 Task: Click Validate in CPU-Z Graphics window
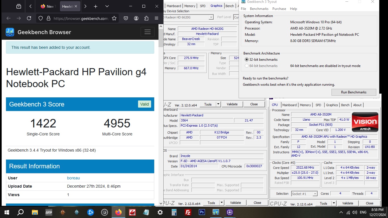pos(232,104)
